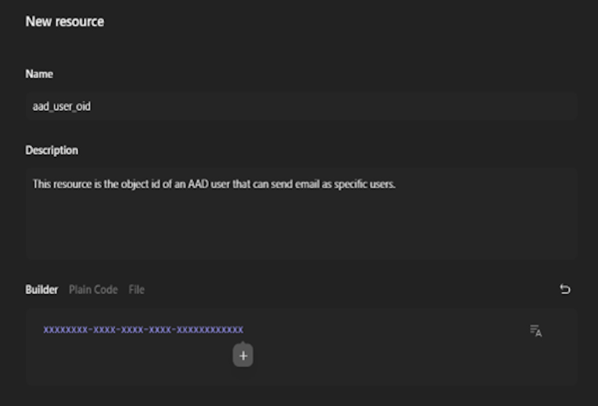Click the Name field label

39,74
